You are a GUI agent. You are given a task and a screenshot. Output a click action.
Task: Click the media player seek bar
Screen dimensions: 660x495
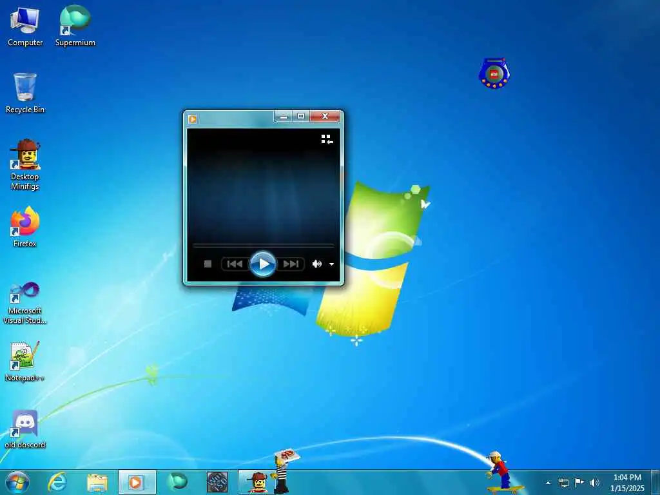click(264, 245)
